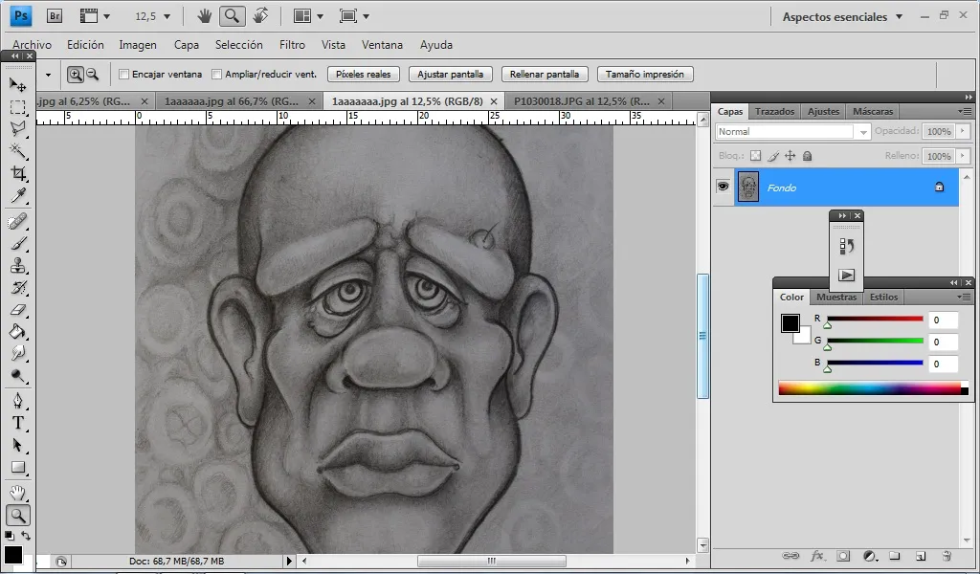
Task: Select the Eraser tool
Action: click(x=17, y=310)
